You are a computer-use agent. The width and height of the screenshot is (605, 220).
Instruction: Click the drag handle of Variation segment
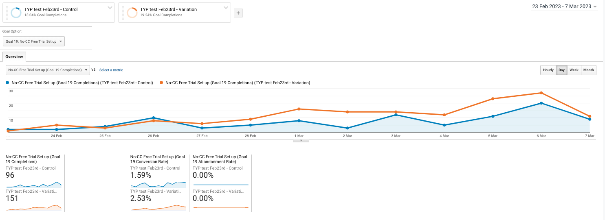(122, 13)
